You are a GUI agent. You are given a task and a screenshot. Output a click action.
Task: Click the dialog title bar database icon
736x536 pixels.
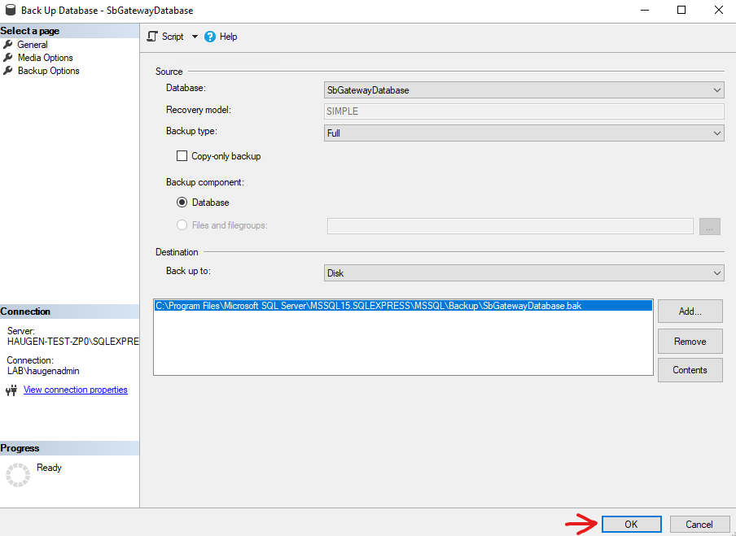(11, 10)
